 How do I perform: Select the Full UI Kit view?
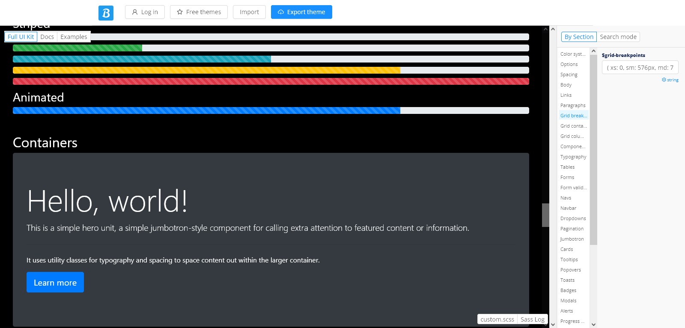point(21,37)
